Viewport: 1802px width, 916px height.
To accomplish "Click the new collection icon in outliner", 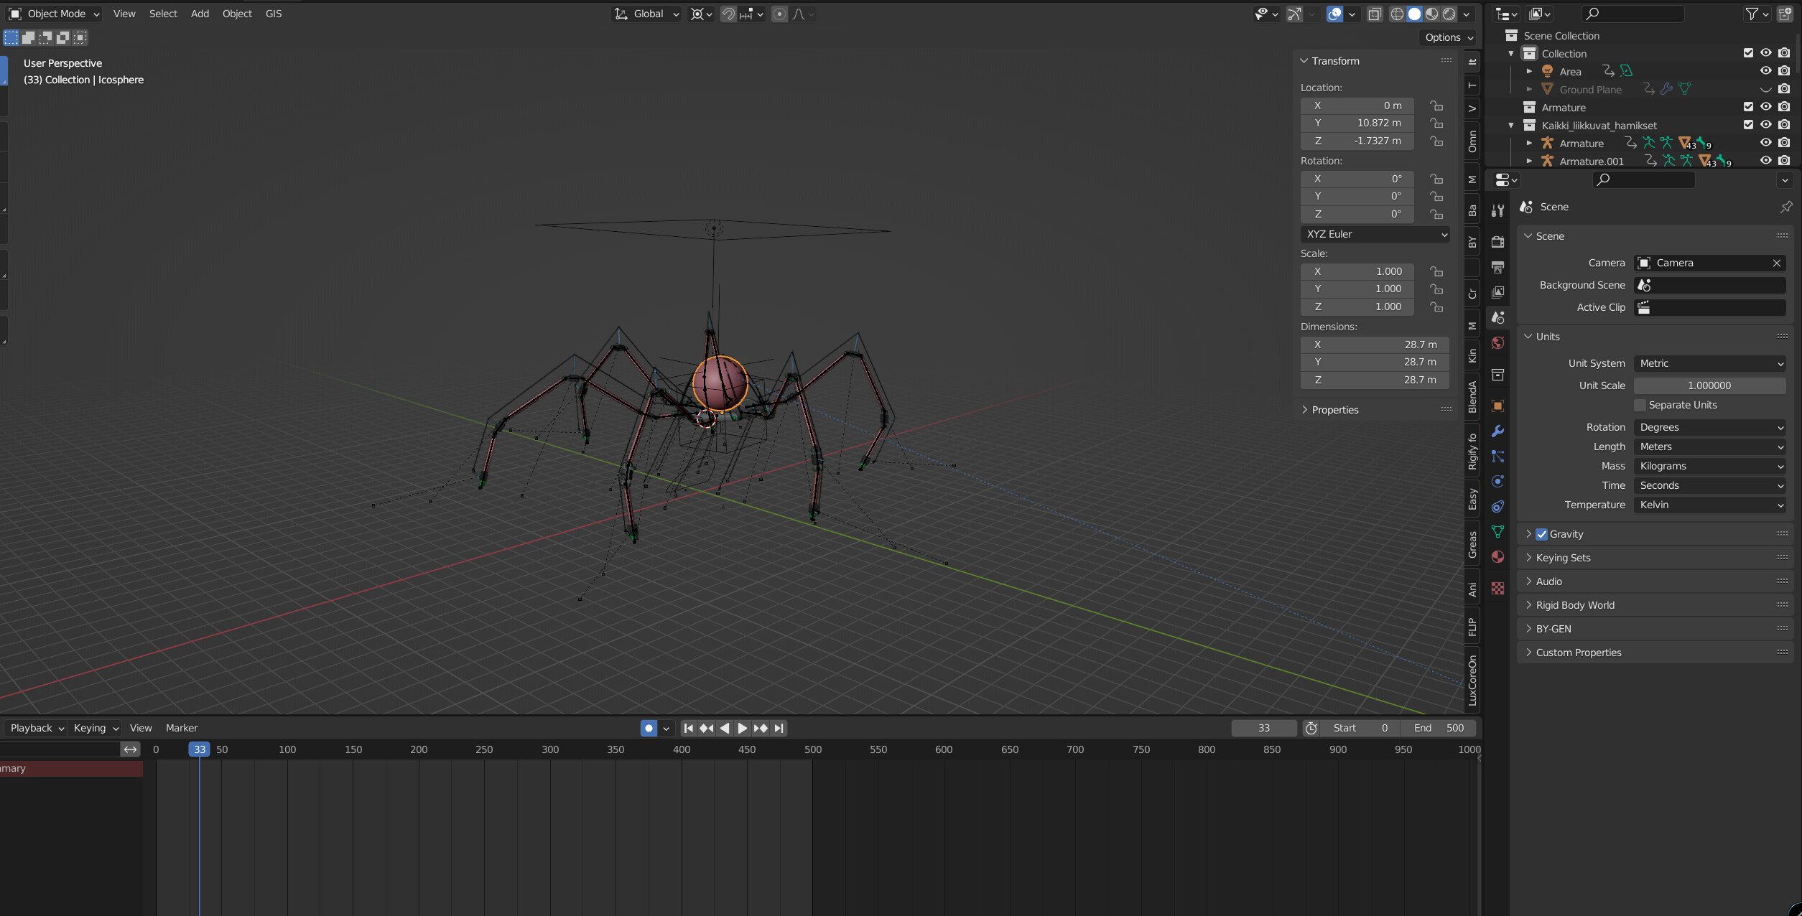I will click(1785, 14).
